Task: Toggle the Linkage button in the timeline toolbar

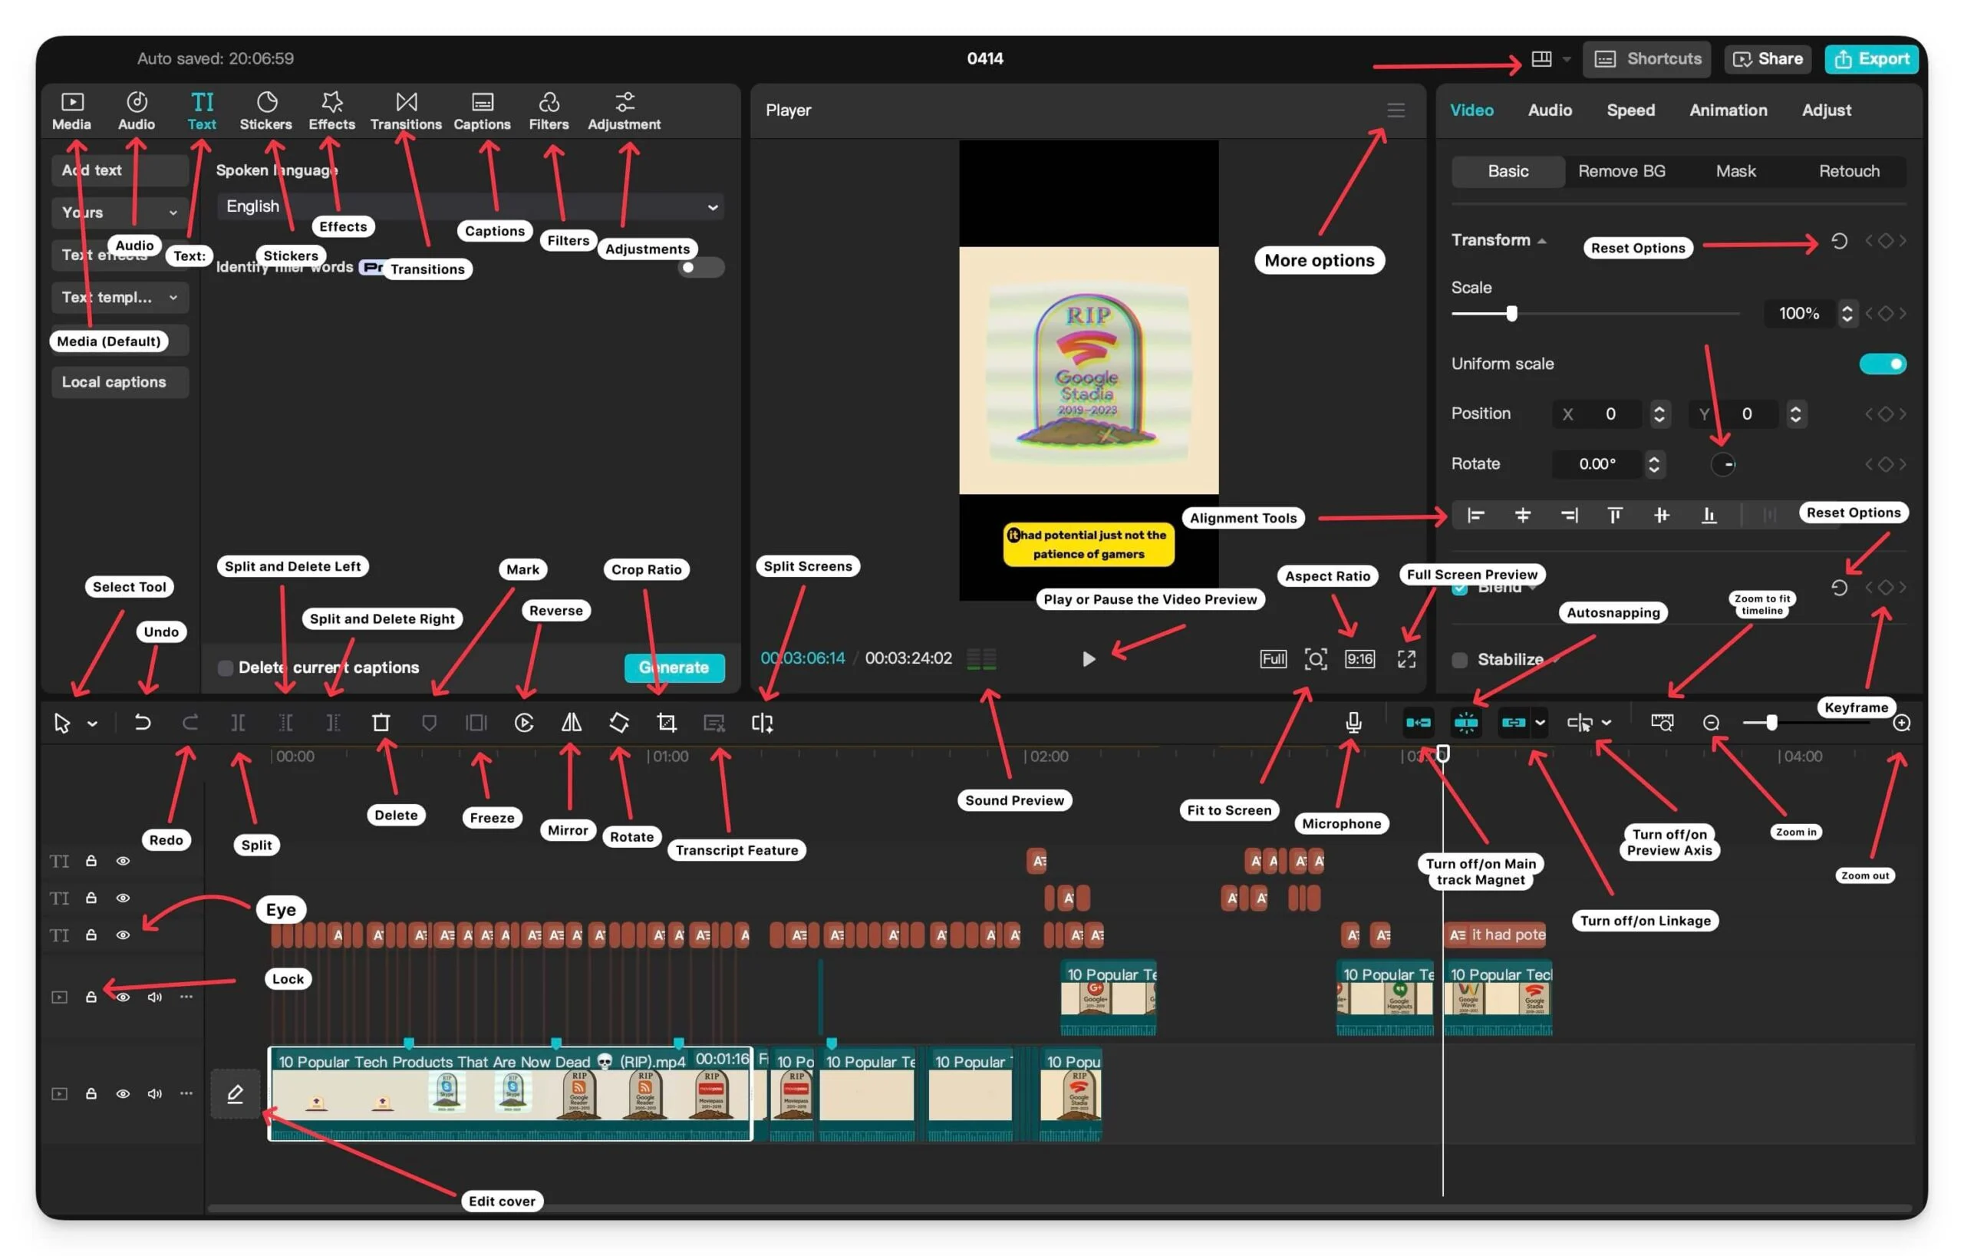Action: coord(1513,723)
